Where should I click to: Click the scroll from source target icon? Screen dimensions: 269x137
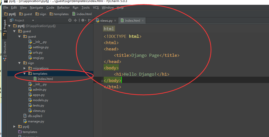click(x=70, y=20)
